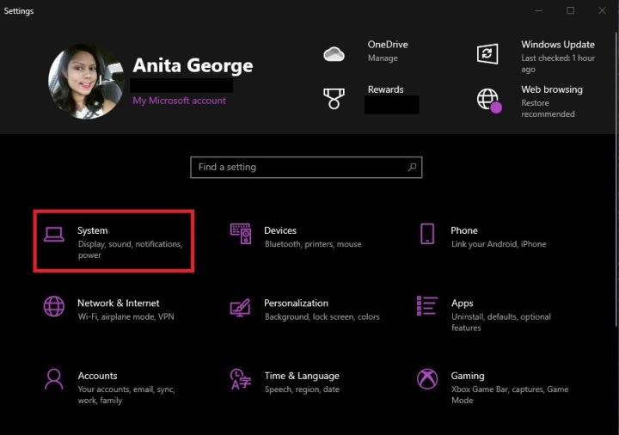Open the Gaming Xbox icon
619x435 pixels.
click(427, 379)
